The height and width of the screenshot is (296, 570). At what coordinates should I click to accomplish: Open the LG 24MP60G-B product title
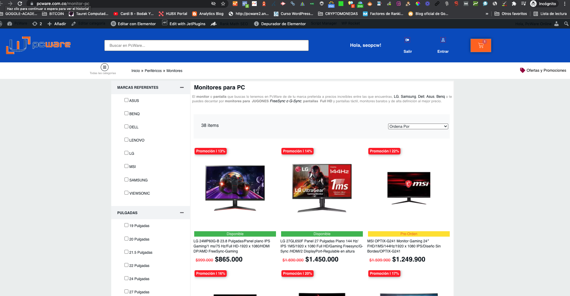click(x=232, y=246)
